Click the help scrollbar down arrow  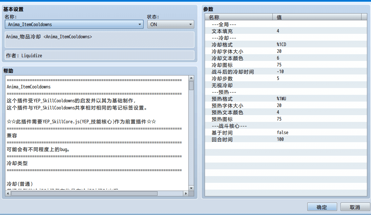tap(191, 188)
